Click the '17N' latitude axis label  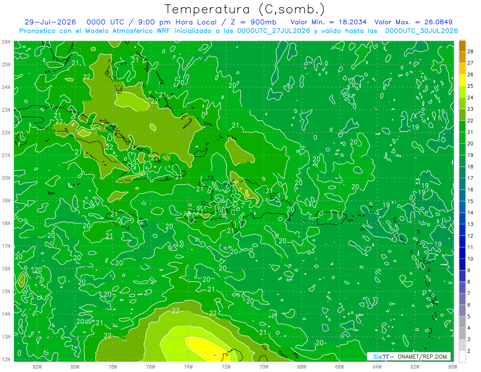coord(6,246)
